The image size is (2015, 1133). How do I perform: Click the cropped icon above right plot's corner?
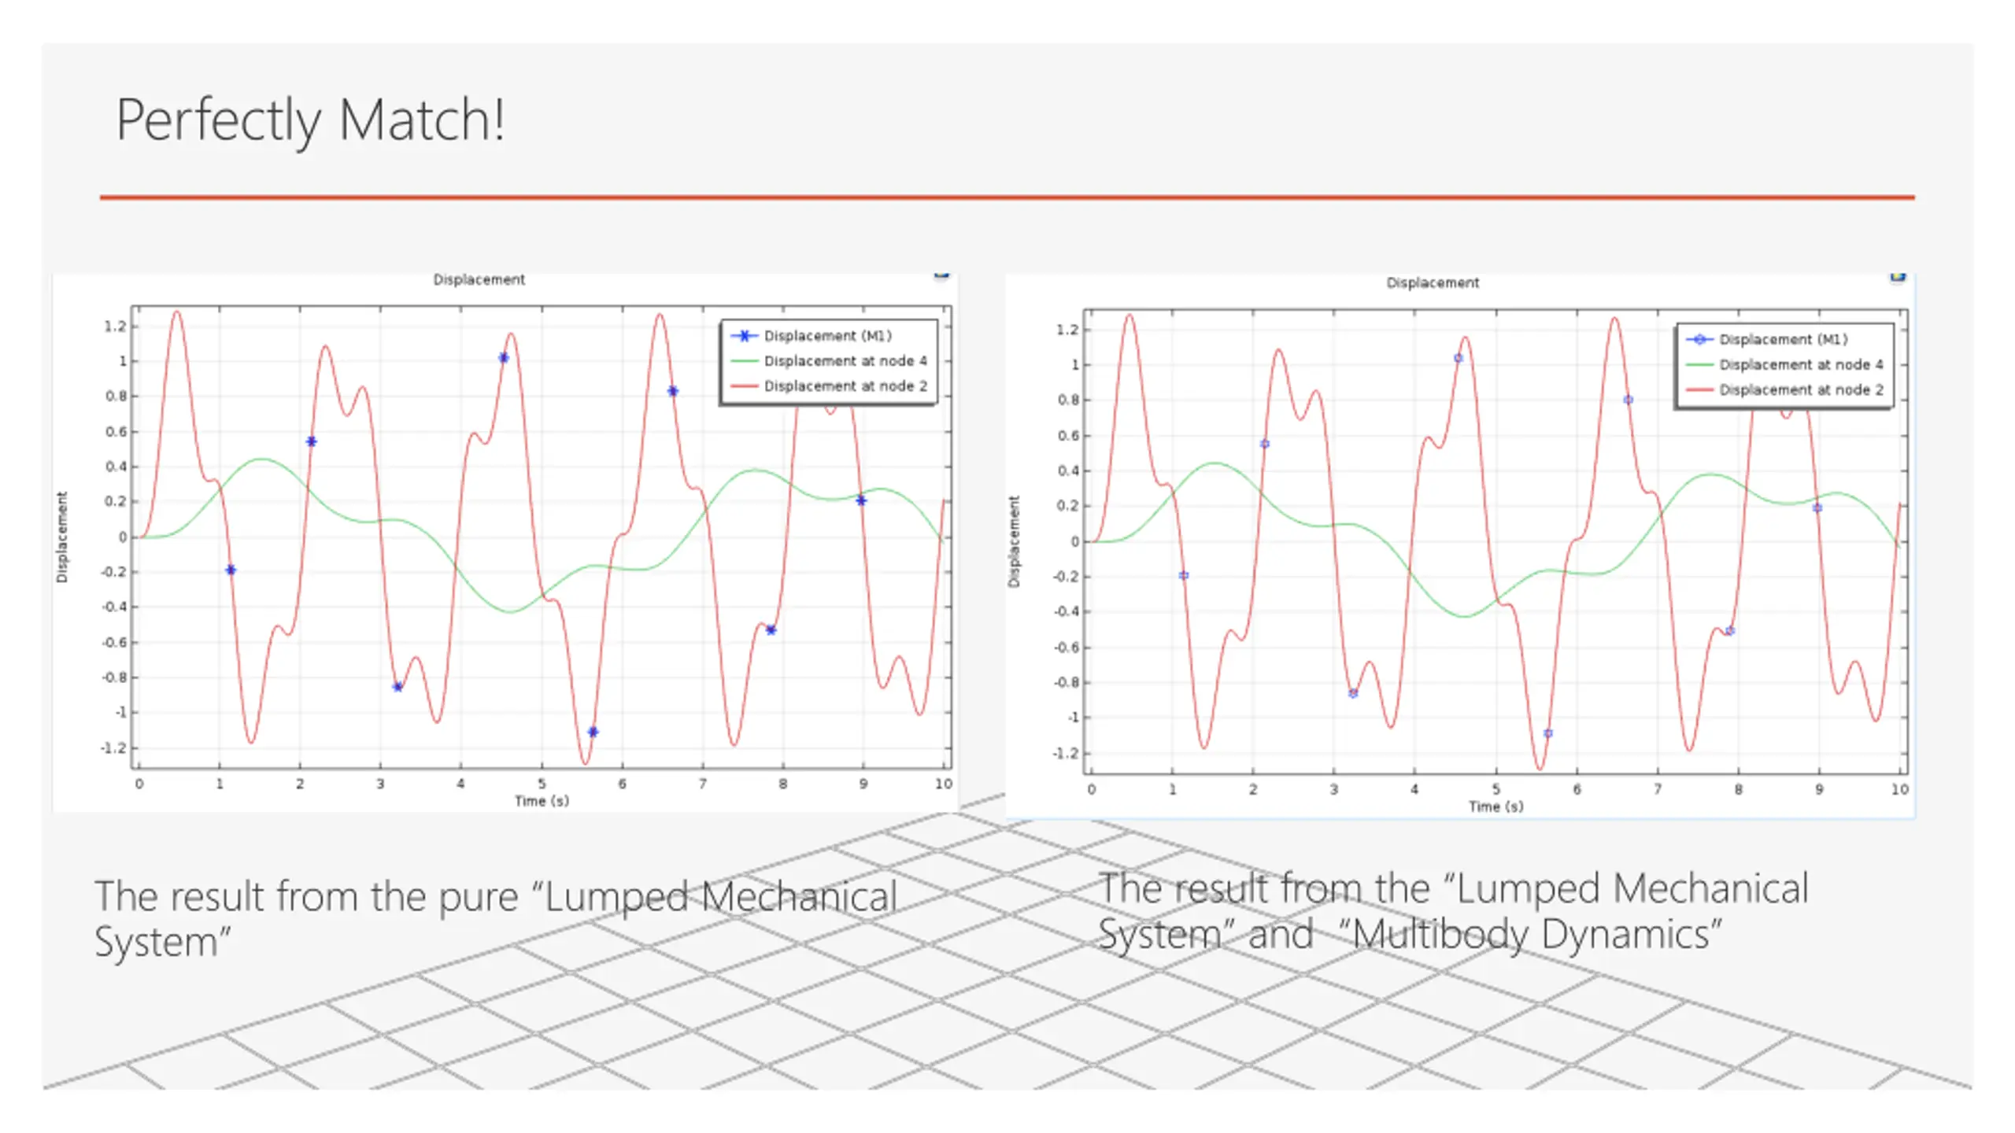(1898, 277)
